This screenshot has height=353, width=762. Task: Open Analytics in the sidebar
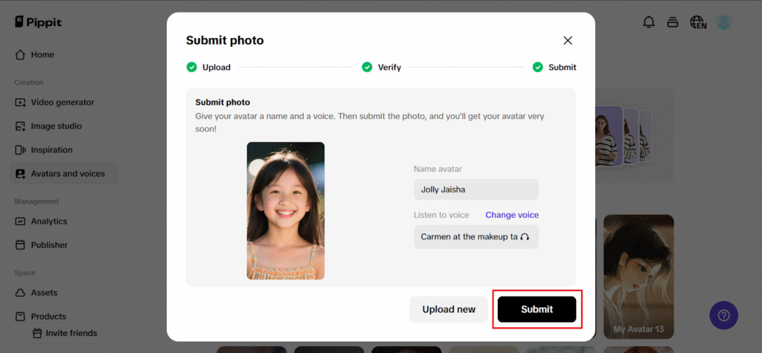coord(64,221)
